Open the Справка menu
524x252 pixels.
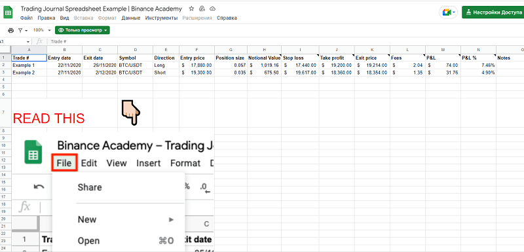point(227,18)
